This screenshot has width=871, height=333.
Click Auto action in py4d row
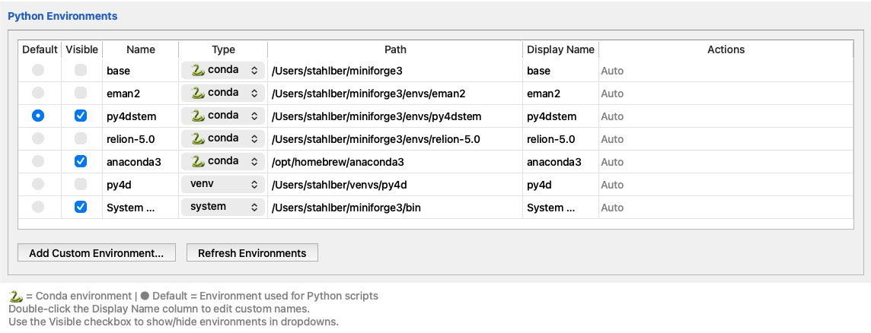tap(612, 185)
